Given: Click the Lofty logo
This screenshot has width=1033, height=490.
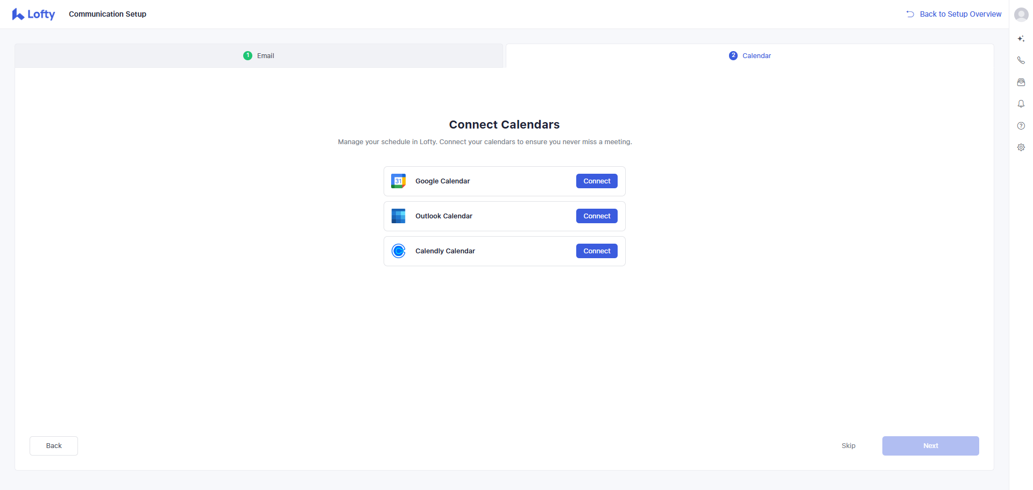Looking at the screenshot, I should click(x=33, y=15).
